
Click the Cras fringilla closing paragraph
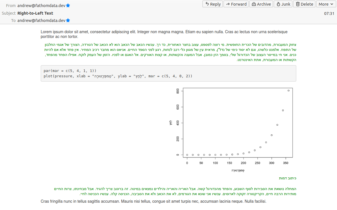[x=153, y=201]
